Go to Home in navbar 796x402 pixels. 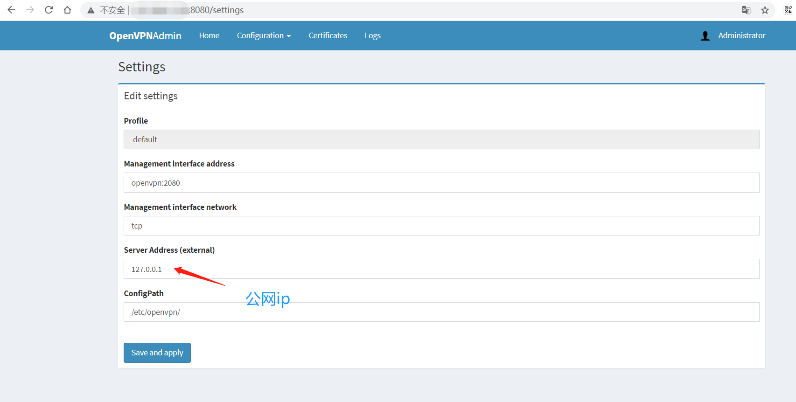(x=209, y=35)
